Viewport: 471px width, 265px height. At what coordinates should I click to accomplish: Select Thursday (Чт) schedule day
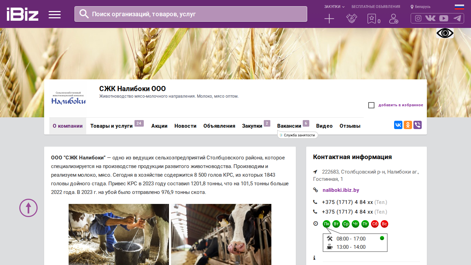pos(355,224)
